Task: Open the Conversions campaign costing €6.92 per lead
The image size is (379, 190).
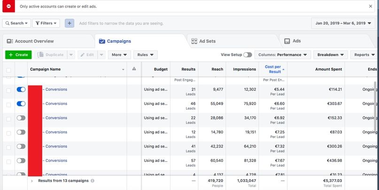Action: (x=56, y=118)
